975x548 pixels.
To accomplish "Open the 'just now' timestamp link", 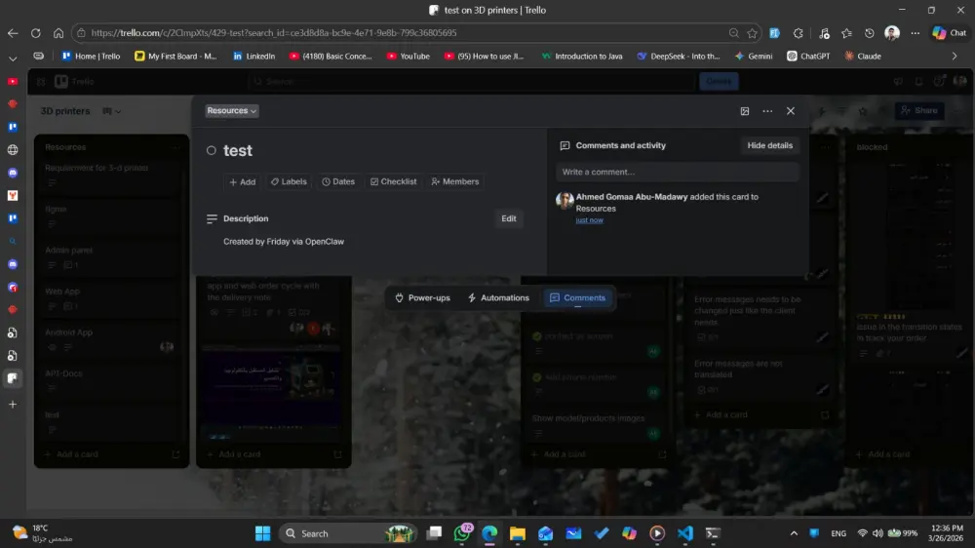I will pos(589,220).
